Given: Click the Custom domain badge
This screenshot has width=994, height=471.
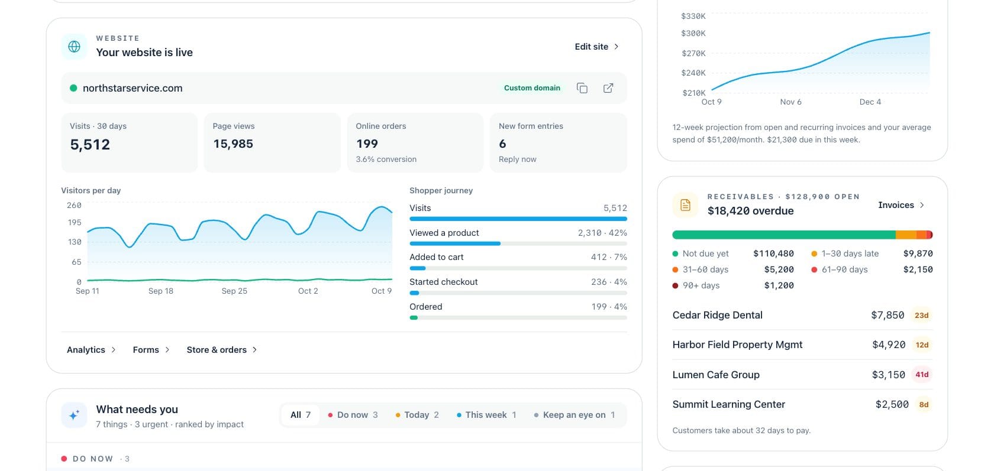Looking at the screenshot, I should 532,88.
